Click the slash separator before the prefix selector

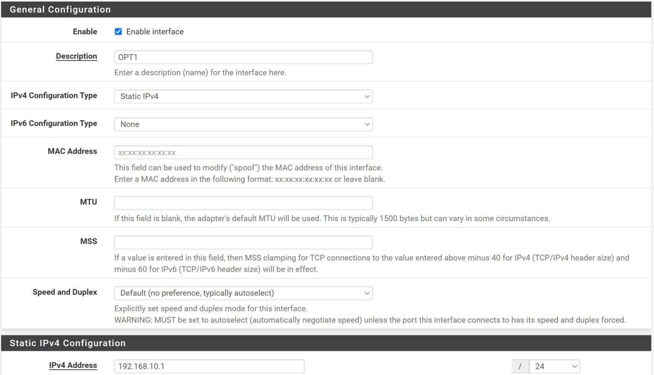coord(520,366)
